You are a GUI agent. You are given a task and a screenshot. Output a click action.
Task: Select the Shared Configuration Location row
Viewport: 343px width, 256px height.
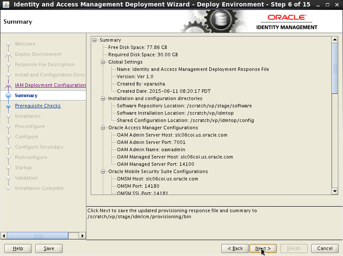(x=185, y=120)
